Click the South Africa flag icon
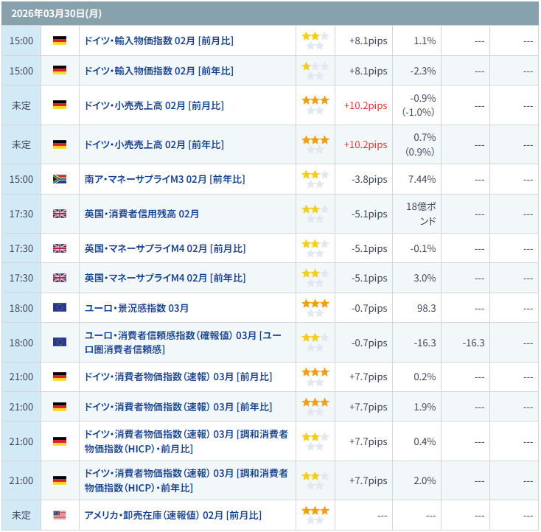The width and height of the screenshot is (541, 532). click(x=60, y=179)
